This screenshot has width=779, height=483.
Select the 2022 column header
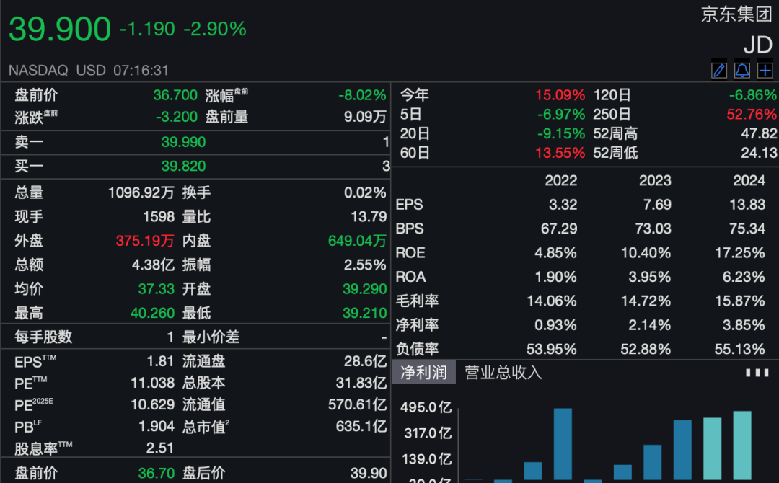click(x=560, y=181)
